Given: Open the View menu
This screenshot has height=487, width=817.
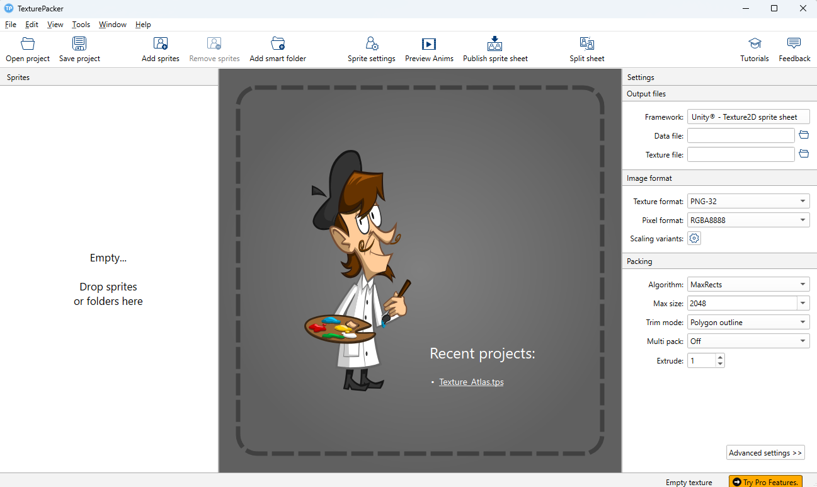Looking at the screenshot, I should pyautogui.click(x=55, y=25).
